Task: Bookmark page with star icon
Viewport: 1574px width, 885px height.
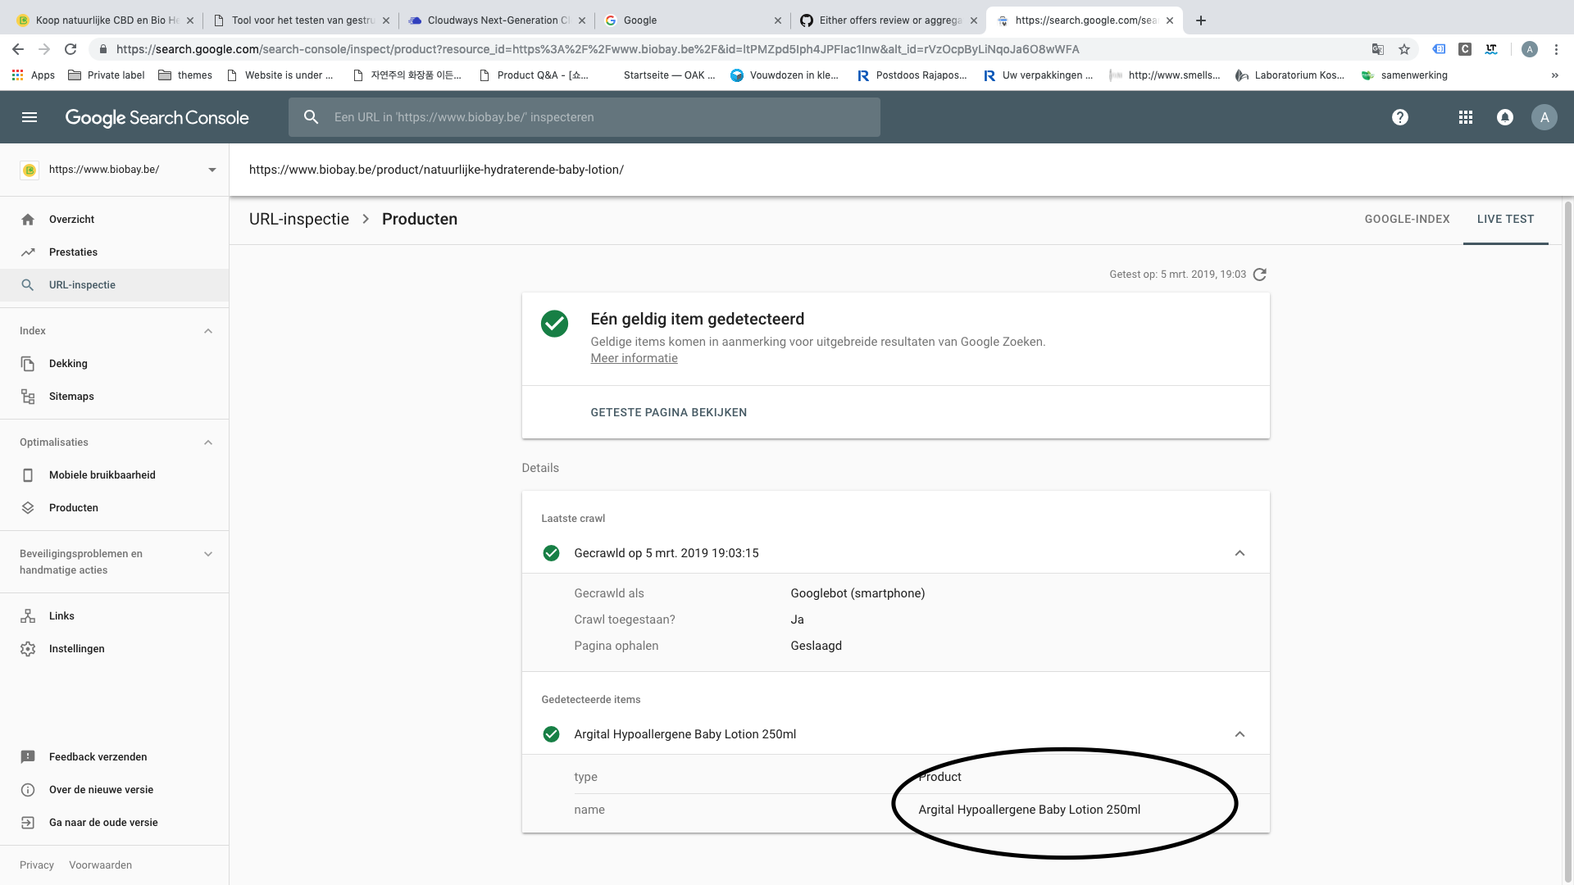Action: 1404,49
